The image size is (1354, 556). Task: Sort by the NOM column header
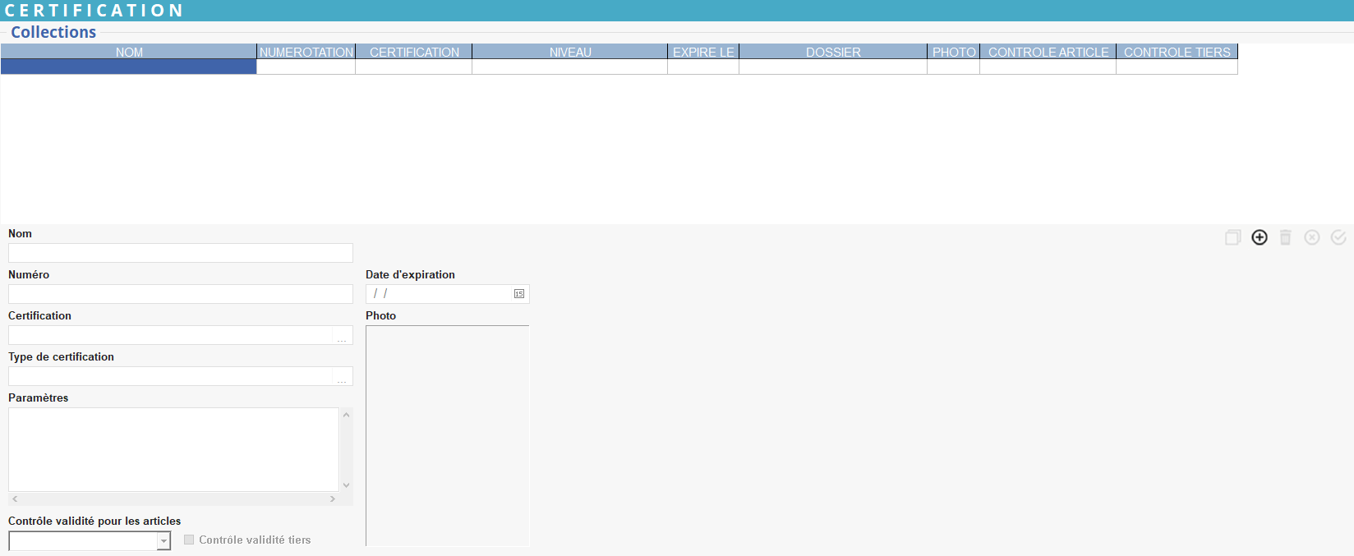pyautogui.click(x=129, y=52)
